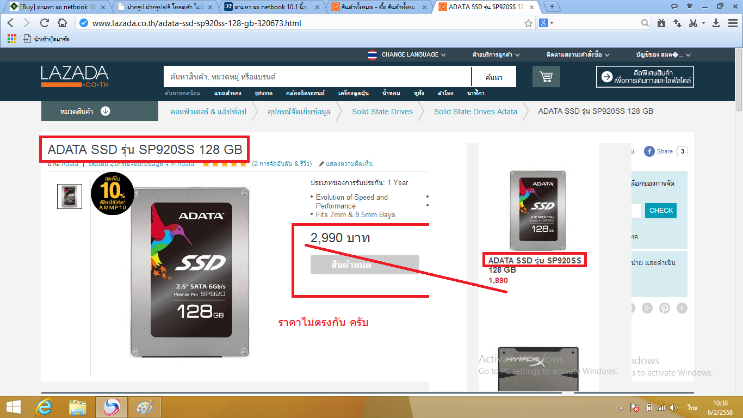Open the Windows Start menu
The height and width of the screenshot is (418, 743).
pos(14,407)
